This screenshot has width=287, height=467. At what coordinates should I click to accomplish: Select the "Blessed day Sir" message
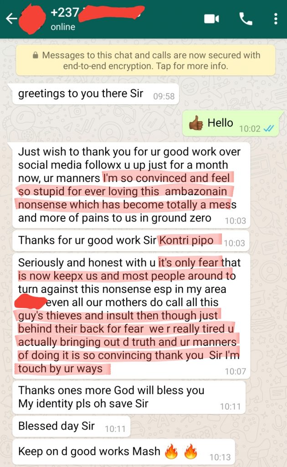click(x=71, y=426)
